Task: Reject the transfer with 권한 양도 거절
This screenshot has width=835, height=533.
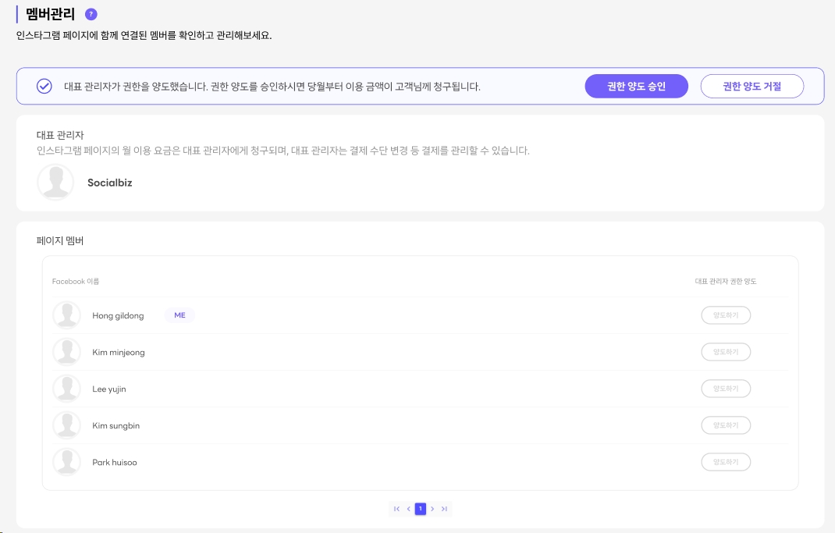Action: point(751,86)
